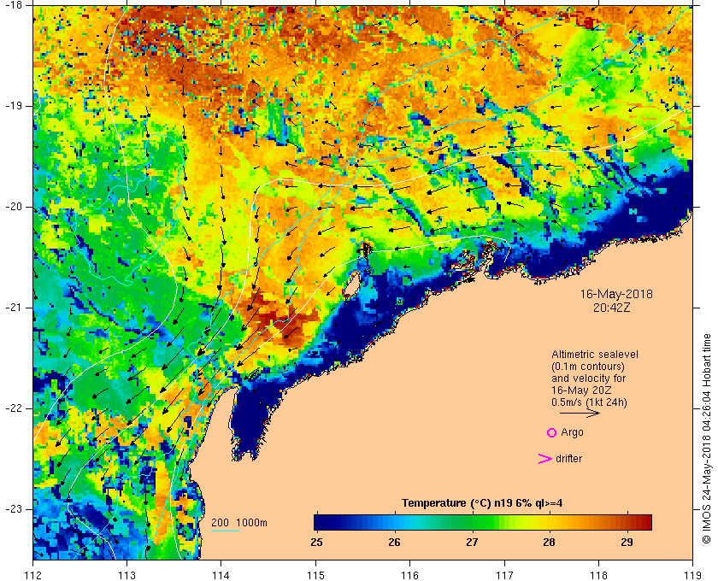Click the latitude label -19
This screenshot has height=581, width=718.
14,106
